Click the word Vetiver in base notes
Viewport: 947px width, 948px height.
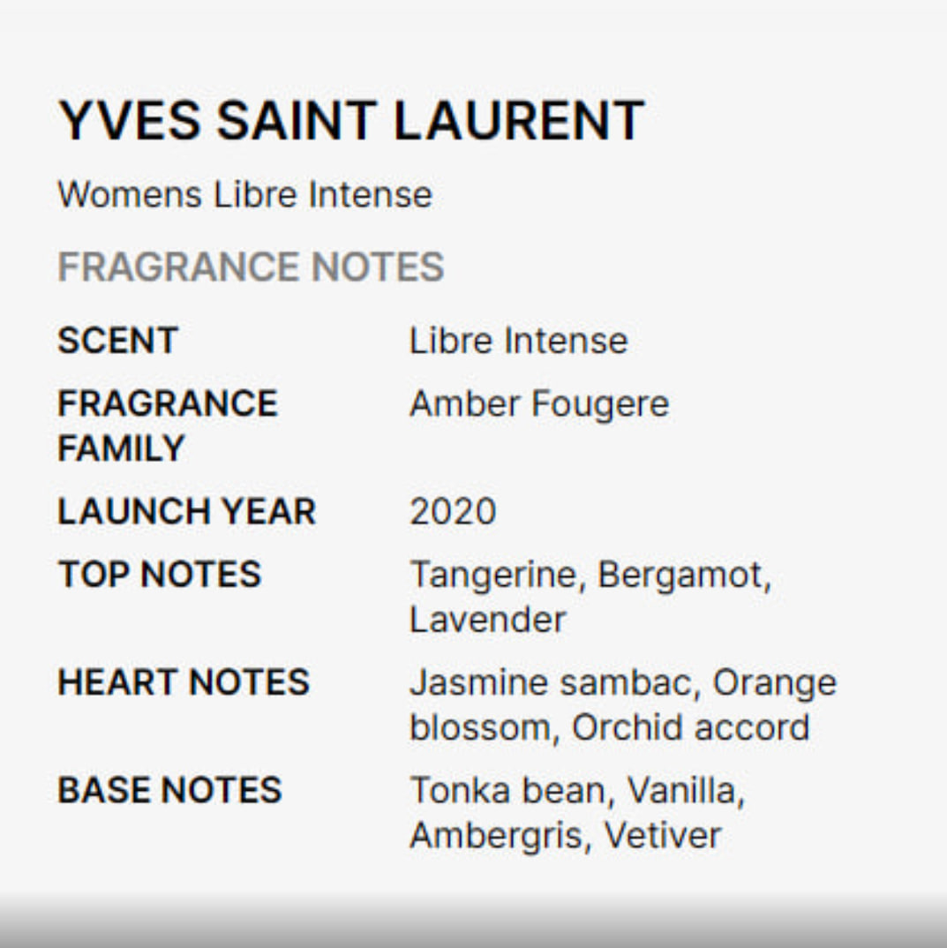click(x=662, y=835)
